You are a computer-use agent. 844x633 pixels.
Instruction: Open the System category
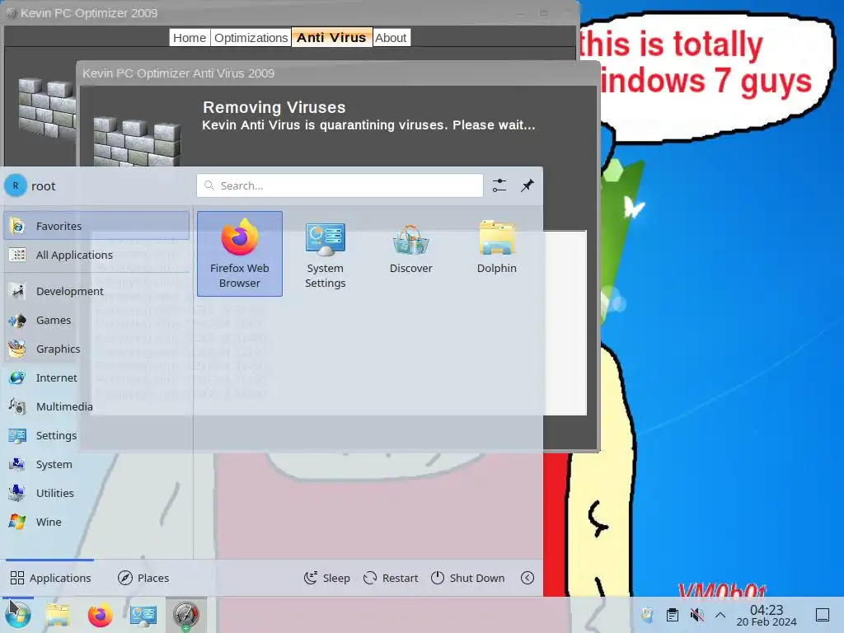[96, 464]
